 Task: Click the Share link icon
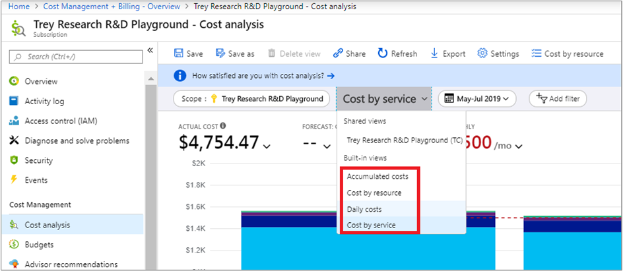point(338,54)
